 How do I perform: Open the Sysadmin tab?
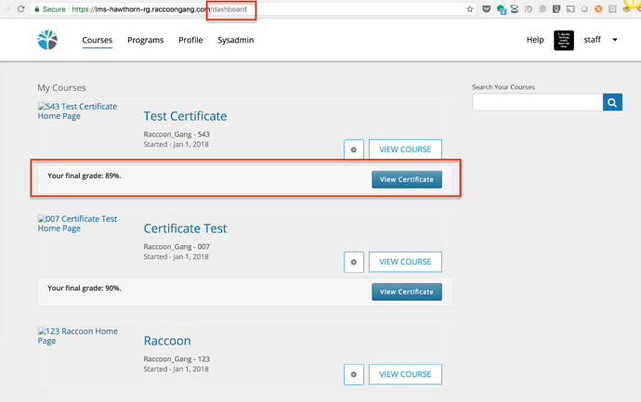(x=235, y=41)
